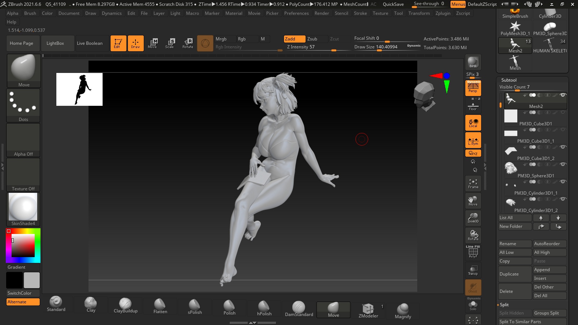Toggle Perspective with the Persp button
The width and height of the screenshot is (578, 325).
pos(473,88)
